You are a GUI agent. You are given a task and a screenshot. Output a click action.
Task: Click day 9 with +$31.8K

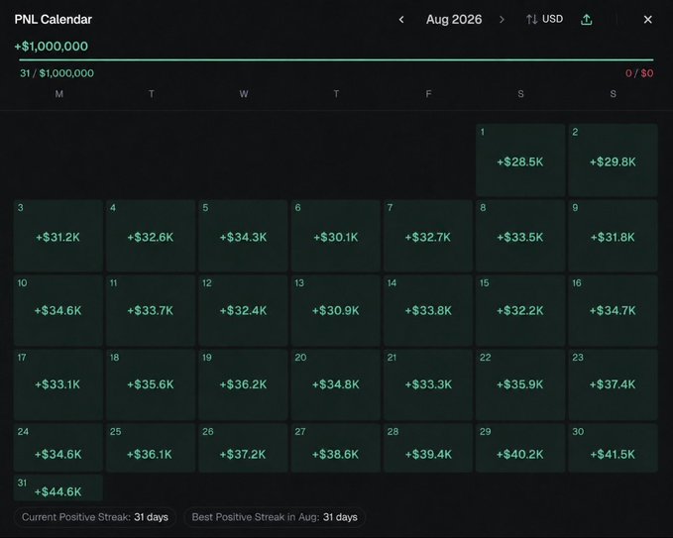pyautogui.click(x=613, y=236)
